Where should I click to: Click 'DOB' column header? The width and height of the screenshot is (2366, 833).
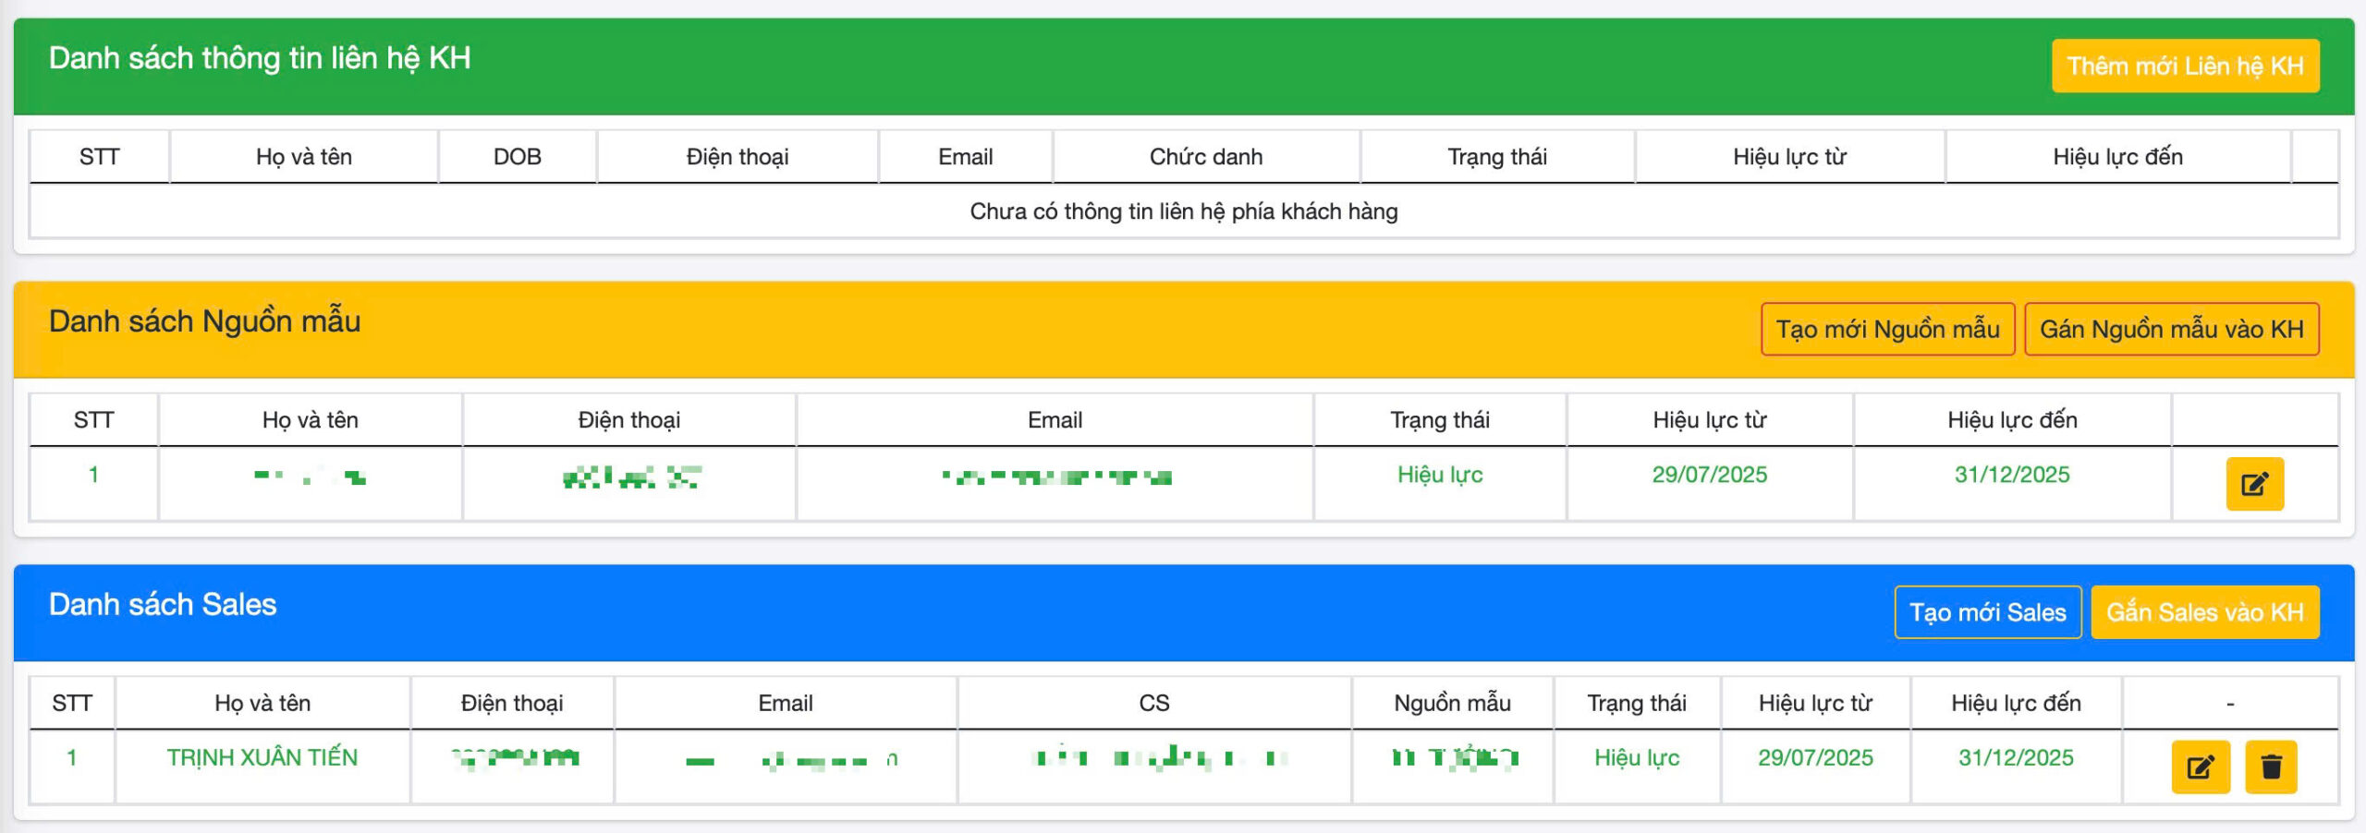tap(517, 157)
